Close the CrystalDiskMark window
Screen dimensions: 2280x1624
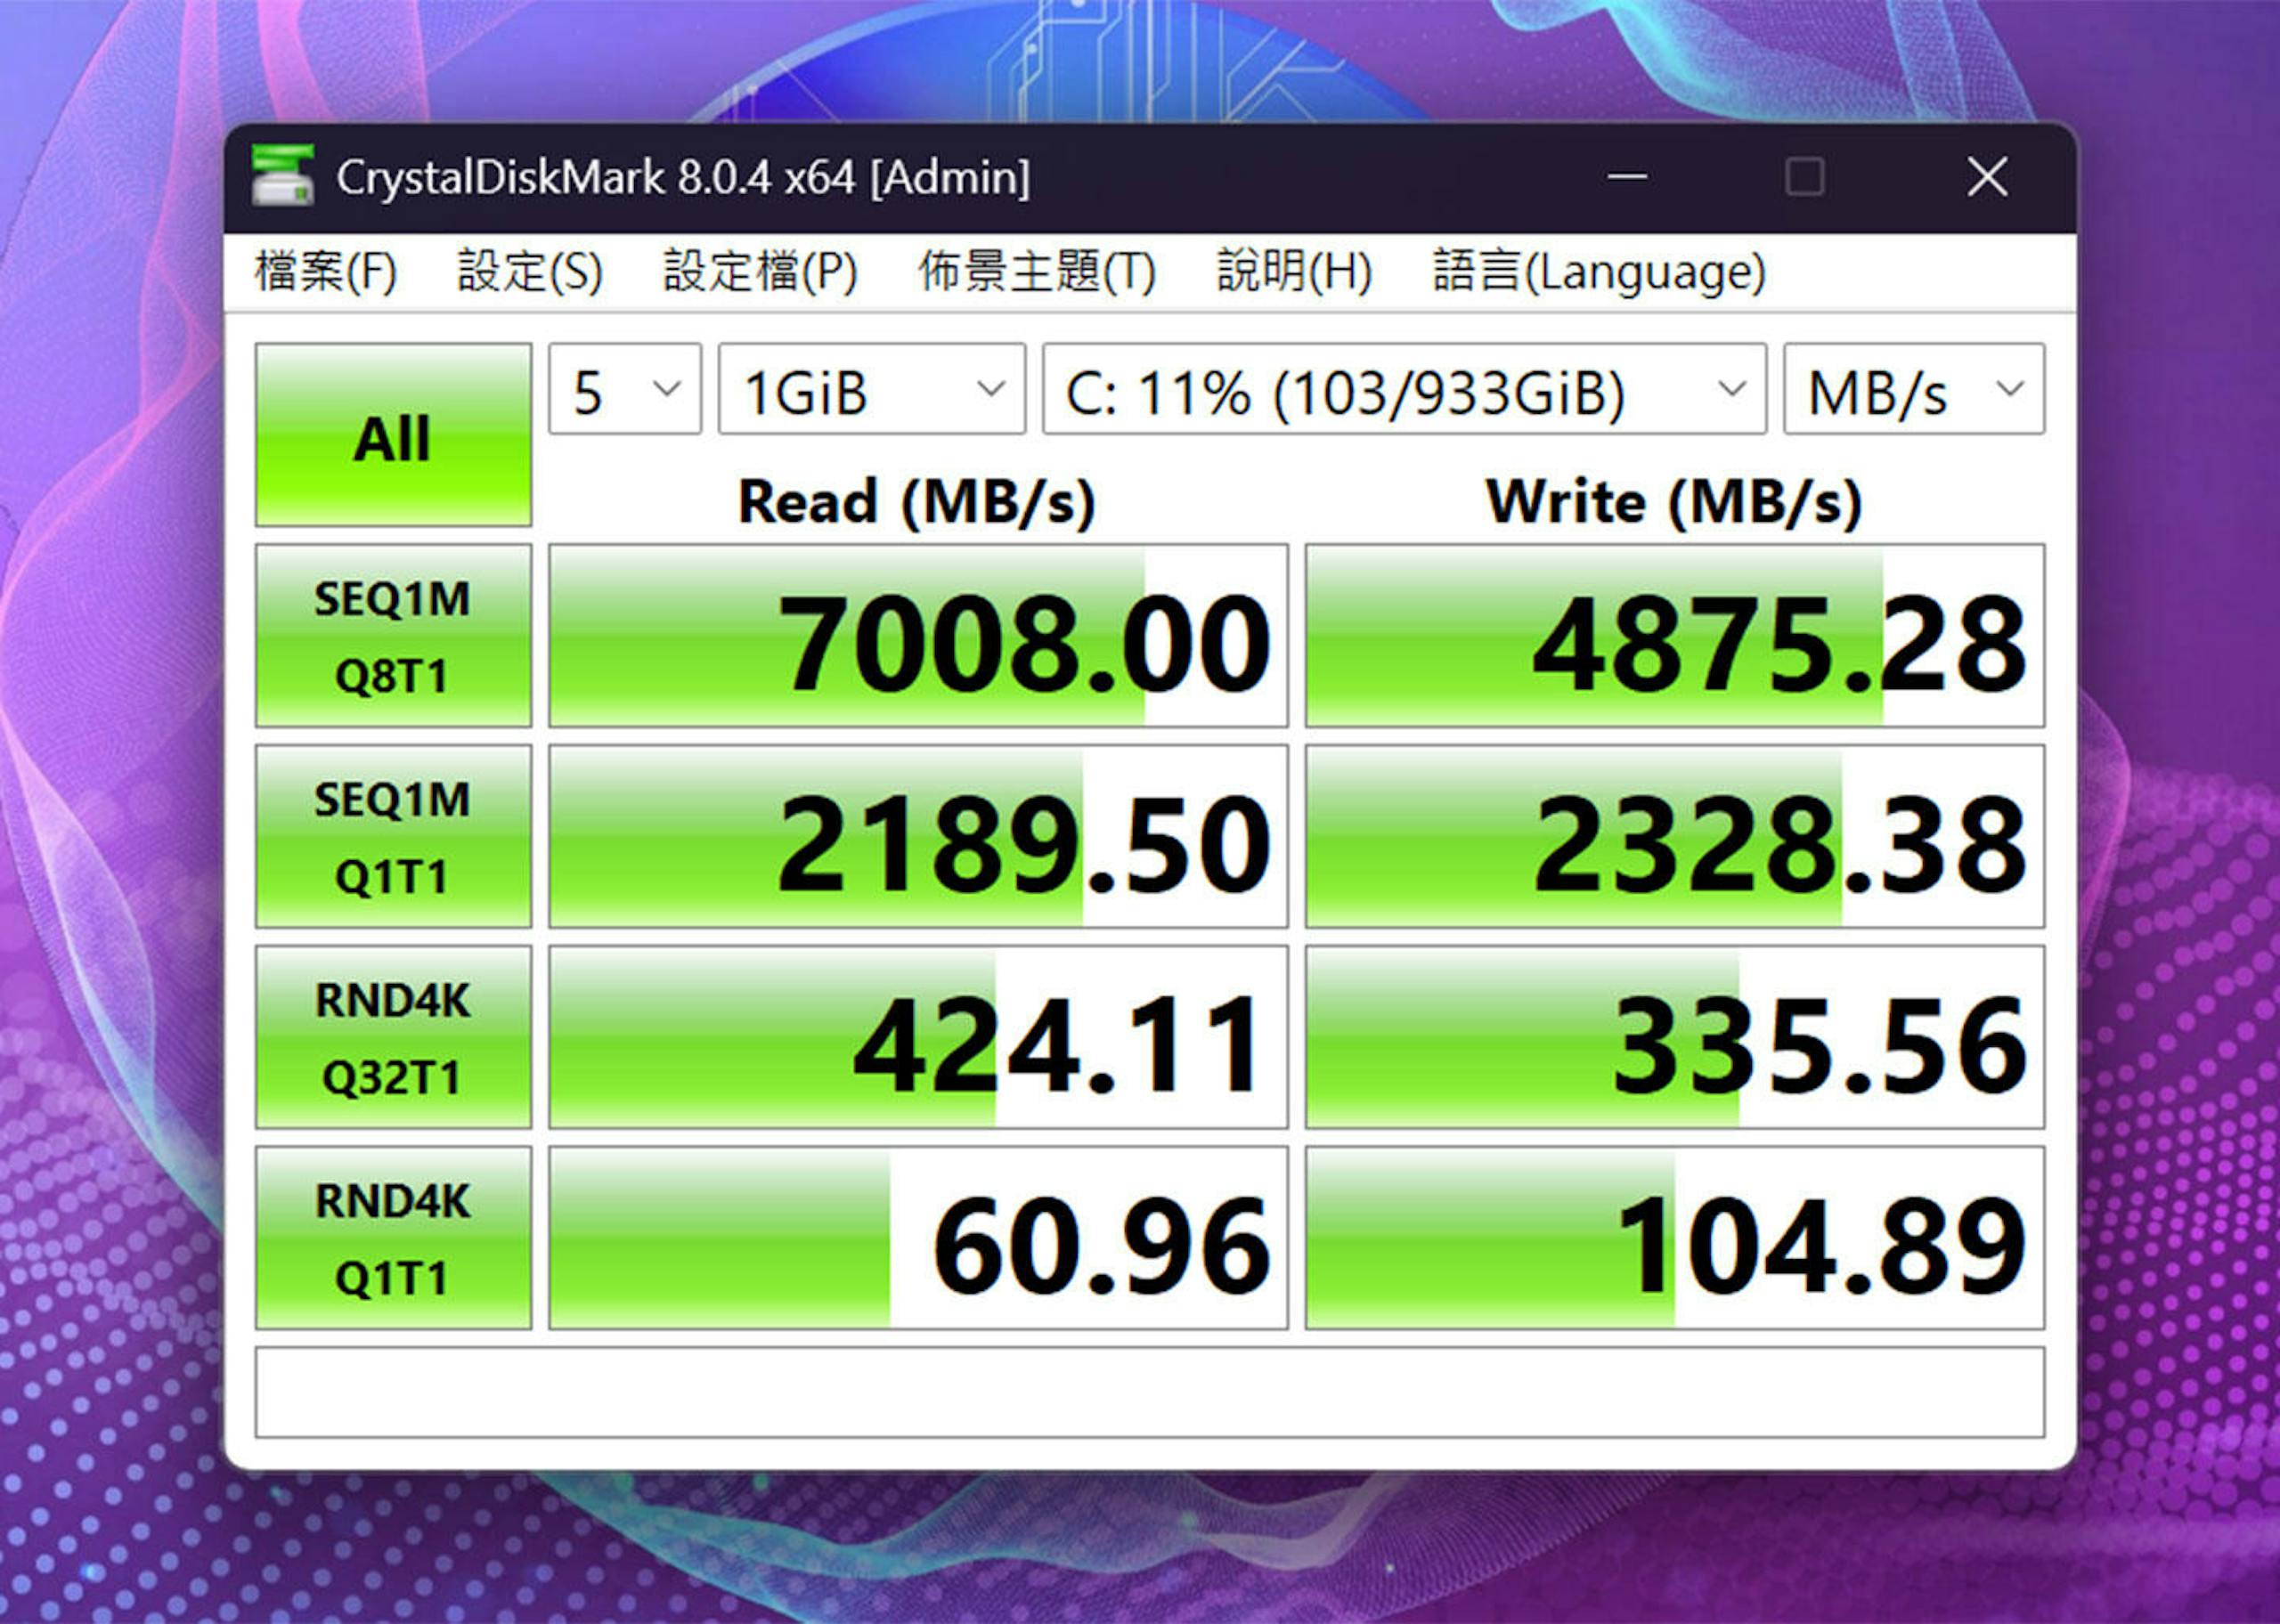1987,177
